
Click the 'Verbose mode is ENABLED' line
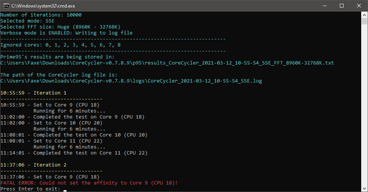(67, 33)
